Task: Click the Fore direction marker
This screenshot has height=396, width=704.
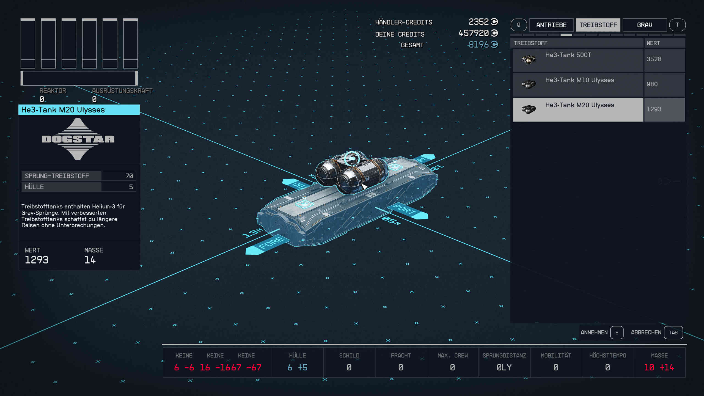Action: pyautogui.click(x=271, y=243)
